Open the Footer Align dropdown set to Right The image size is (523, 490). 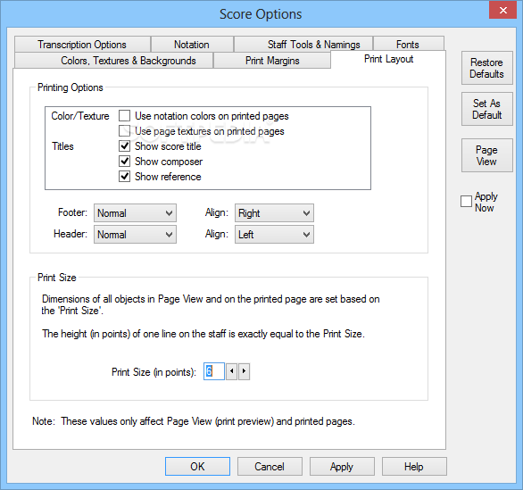(274, 213)
